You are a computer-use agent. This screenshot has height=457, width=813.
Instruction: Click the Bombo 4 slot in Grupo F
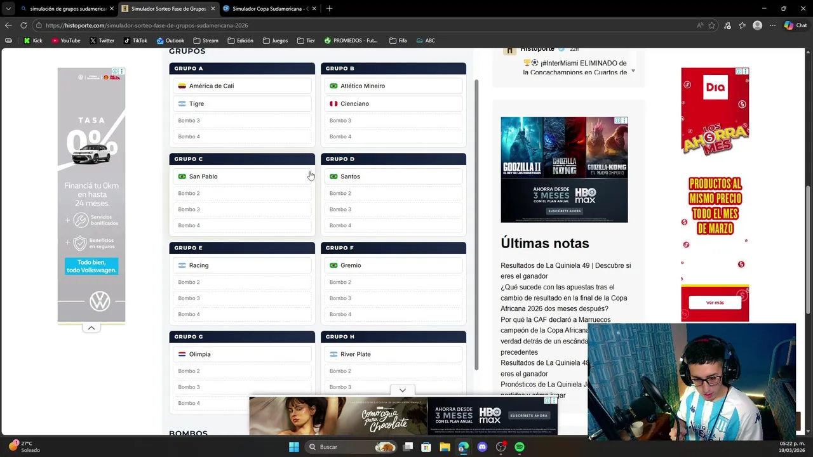click(393, 314)
